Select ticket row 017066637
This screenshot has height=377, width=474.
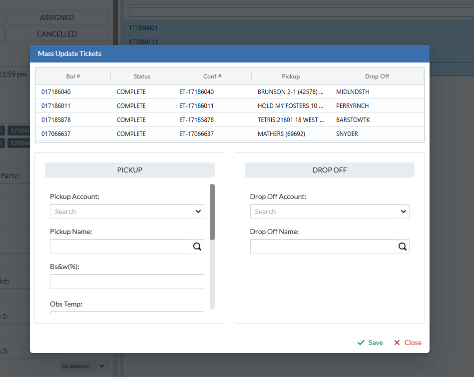coord(230,133)
